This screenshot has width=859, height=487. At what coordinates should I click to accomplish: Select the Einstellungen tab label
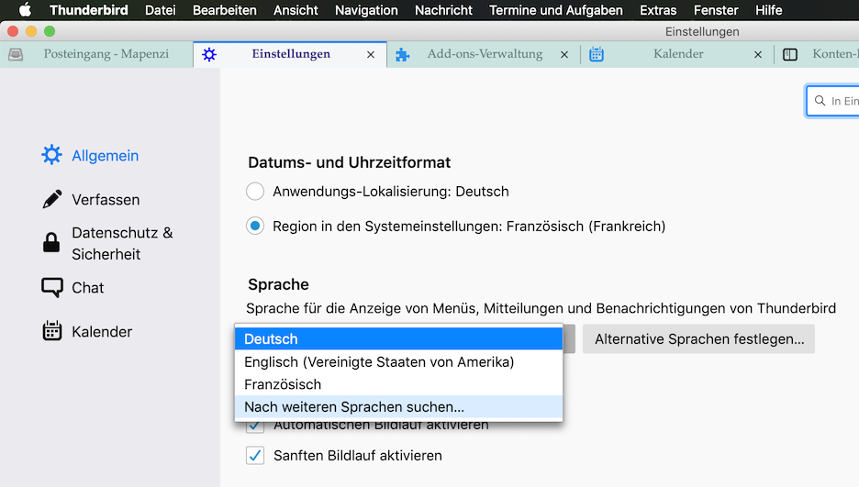[291, 53]
